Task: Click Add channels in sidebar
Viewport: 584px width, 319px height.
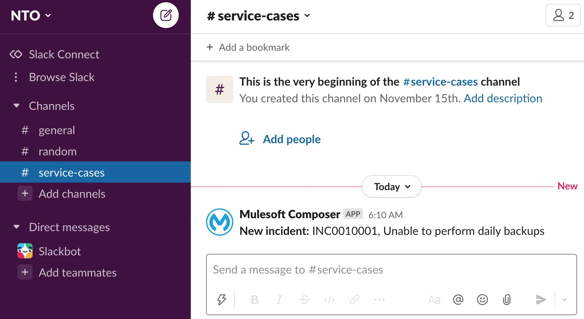Action: tap(72, 194)
